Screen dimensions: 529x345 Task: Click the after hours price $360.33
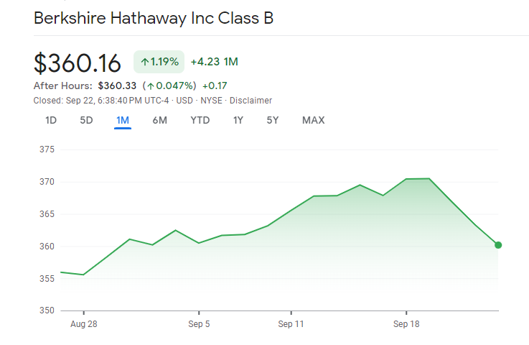117,86
